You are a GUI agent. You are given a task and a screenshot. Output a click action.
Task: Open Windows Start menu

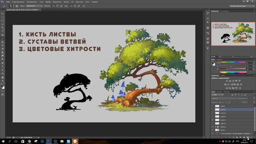click(x=3, y=141)
